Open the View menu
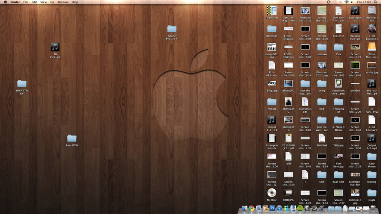Viewport: 381px width, 214px height. click(x=43, y=2)
